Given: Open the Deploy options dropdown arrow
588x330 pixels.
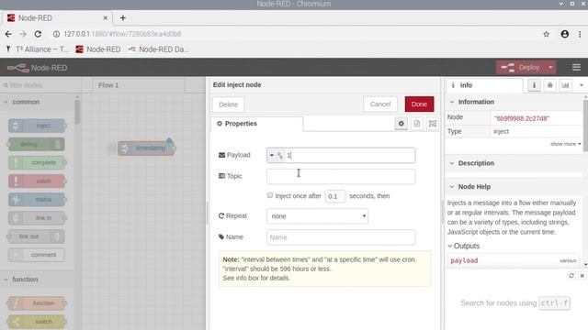Looking at the screenshot, I should tap(550, 67).
